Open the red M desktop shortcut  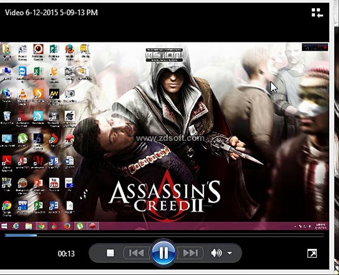pyautogui.click(x=38, y=162)
